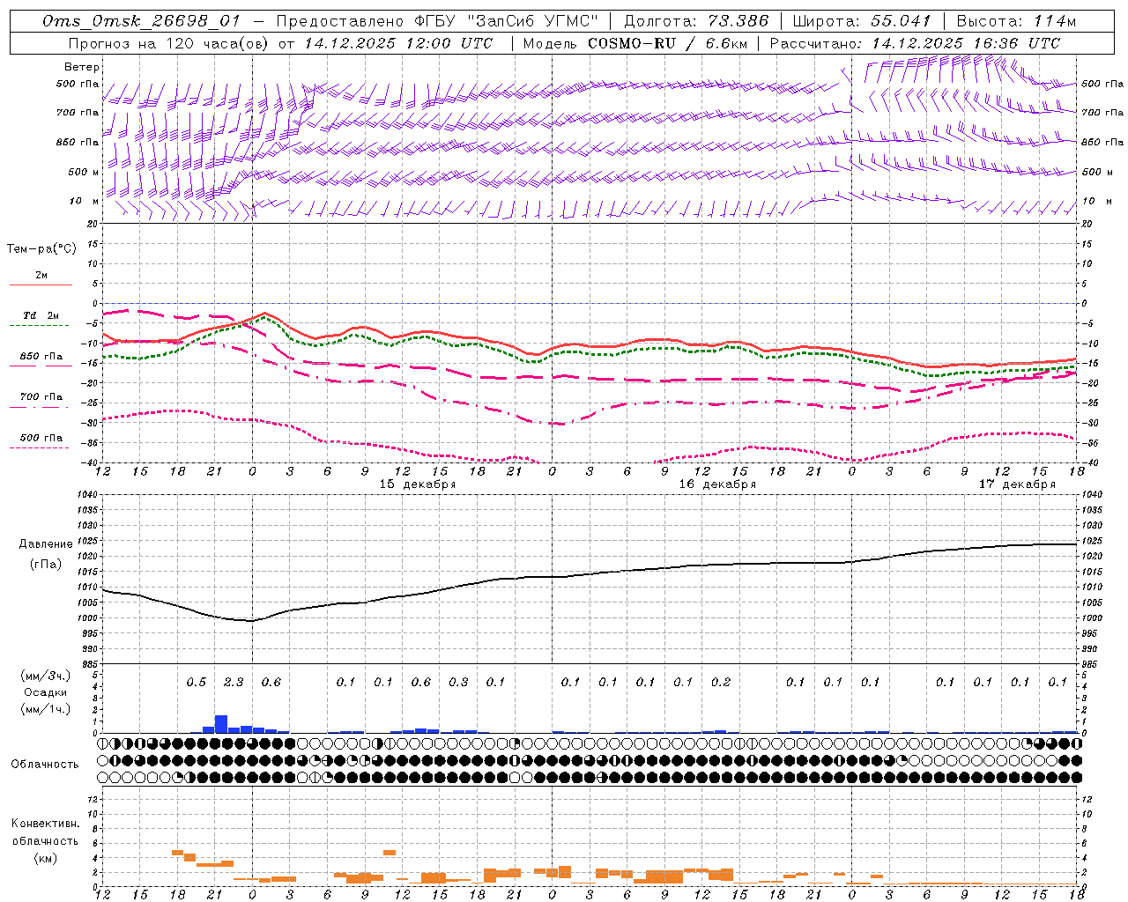
Task: Click the dash-dot line under temperature legend 700 гПа
Action: [39, 408]
